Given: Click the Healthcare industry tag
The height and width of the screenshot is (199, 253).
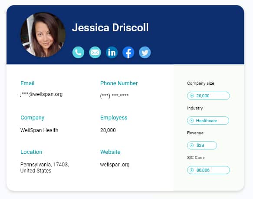Looking at the screenshot, I should coord(208,120).
